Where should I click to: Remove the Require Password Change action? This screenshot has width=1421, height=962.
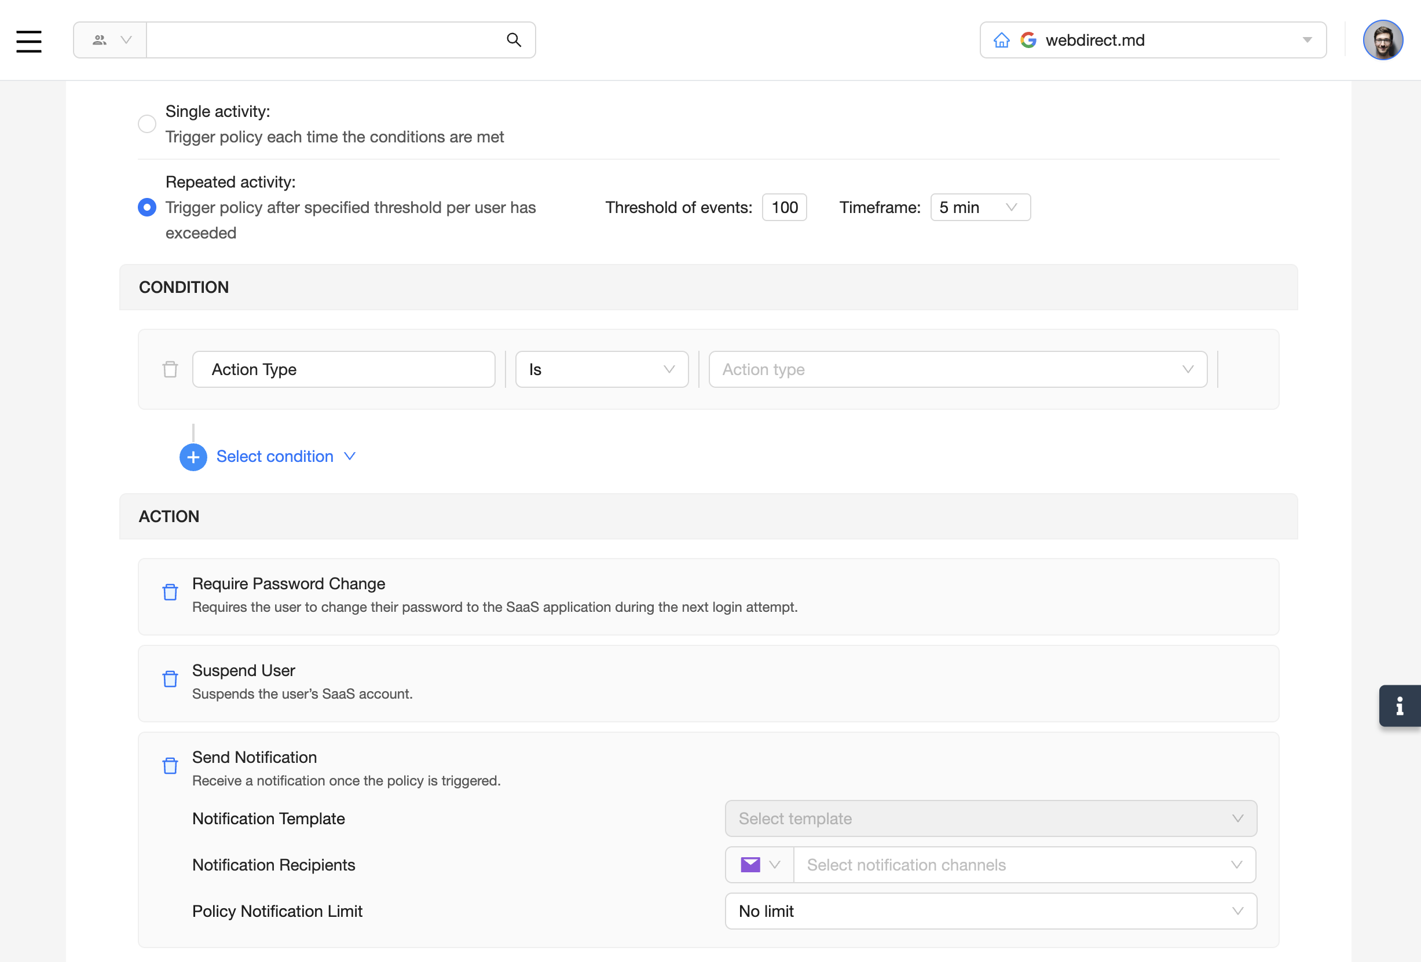pos(170,592)
